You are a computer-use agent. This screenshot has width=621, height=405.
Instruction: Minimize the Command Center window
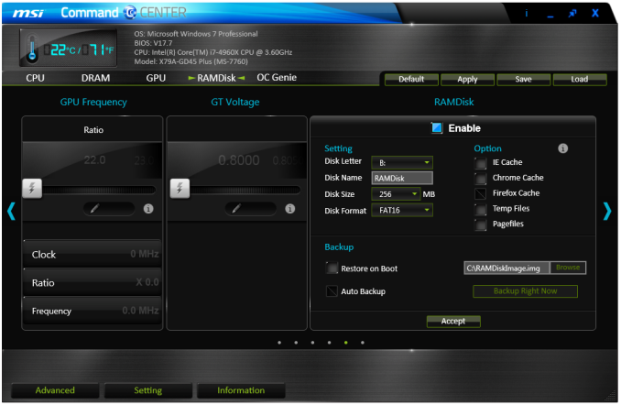[550, 16]
